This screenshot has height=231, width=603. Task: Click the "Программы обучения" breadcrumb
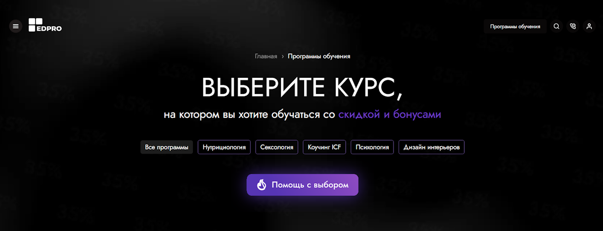click(319, 56)
